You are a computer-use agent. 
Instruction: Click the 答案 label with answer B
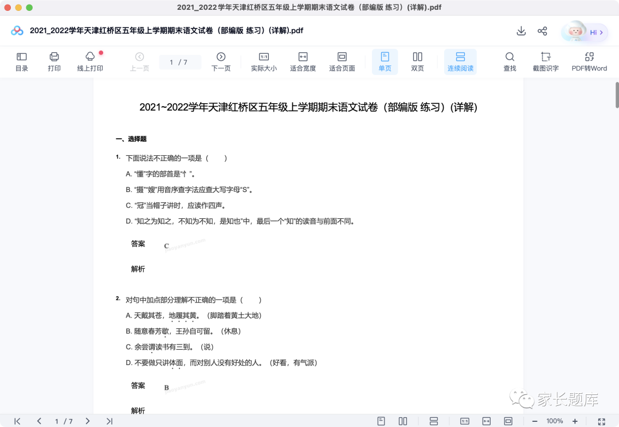(138, 386)
